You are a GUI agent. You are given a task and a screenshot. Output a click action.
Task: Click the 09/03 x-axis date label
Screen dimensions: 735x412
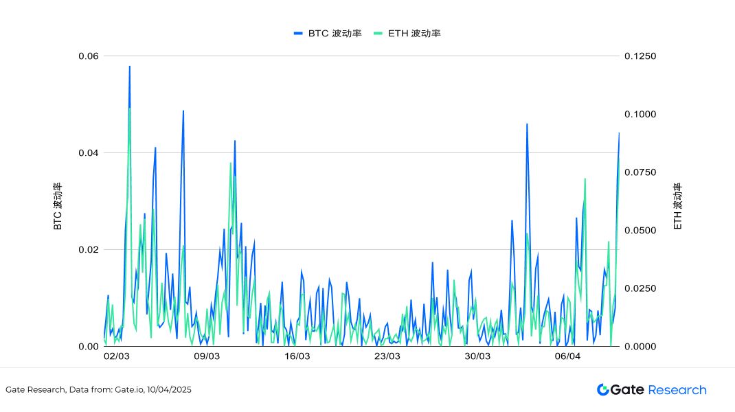(207, 356)
